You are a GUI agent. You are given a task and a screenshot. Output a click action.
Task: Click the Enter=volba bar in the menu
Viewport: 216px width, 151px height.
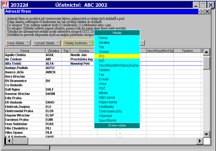pos(117,125)
